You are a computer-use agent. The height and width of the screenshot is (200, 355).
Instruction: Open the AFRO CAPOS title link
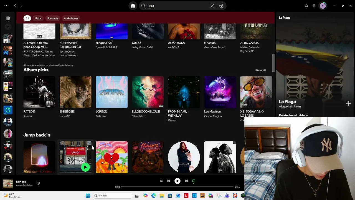coord(249,43)
